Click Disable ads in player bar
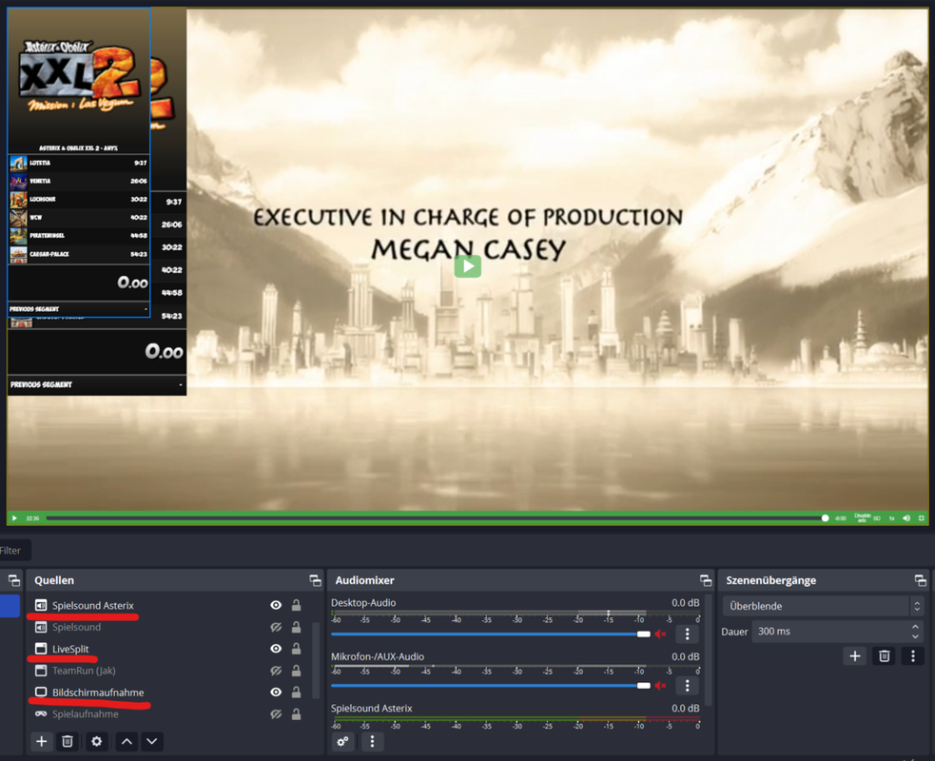 (863, 517)
